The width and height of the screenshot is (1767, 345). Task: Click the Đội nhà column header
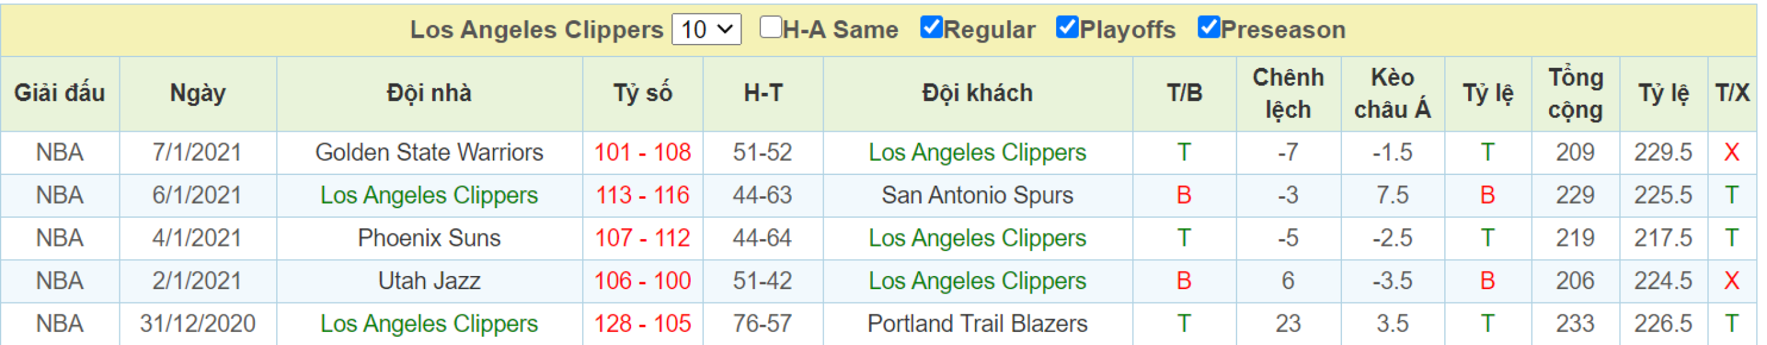click(429, 93)
